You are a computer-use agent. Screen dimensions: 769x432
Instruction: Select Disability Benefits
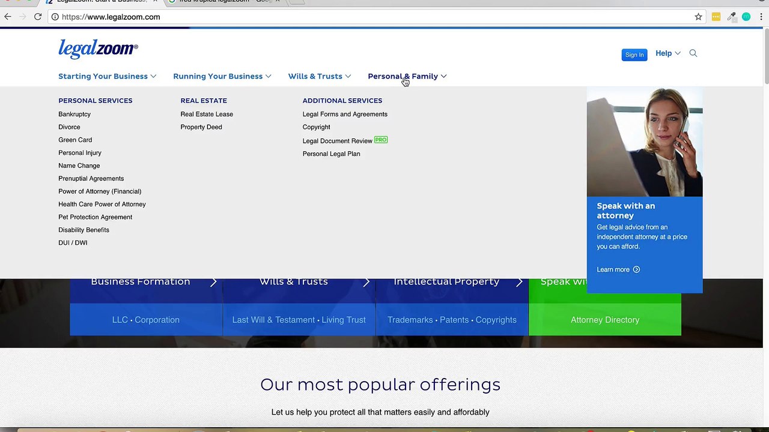tap(84, 230)
